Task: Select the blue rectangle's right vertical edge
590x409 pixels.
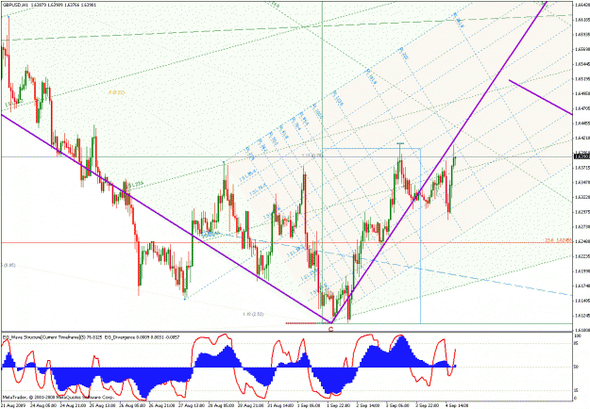Action: pyautogui.click(x=420, y=236)
